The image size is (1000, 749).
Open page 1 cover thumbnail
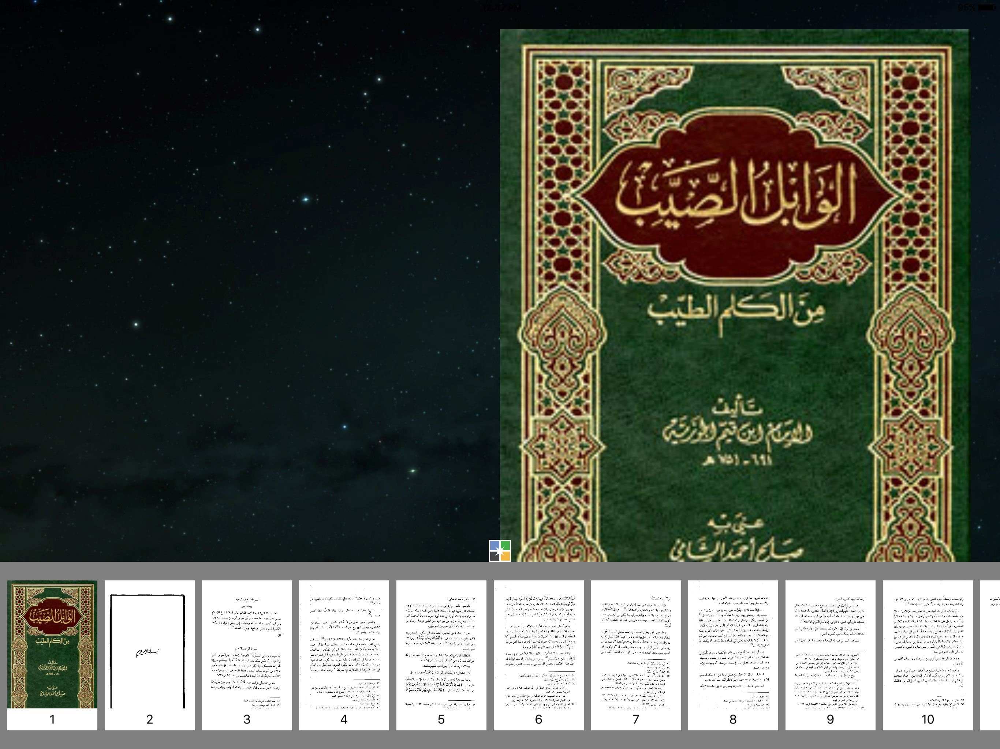pyautogui.click(x=52, y=655)
